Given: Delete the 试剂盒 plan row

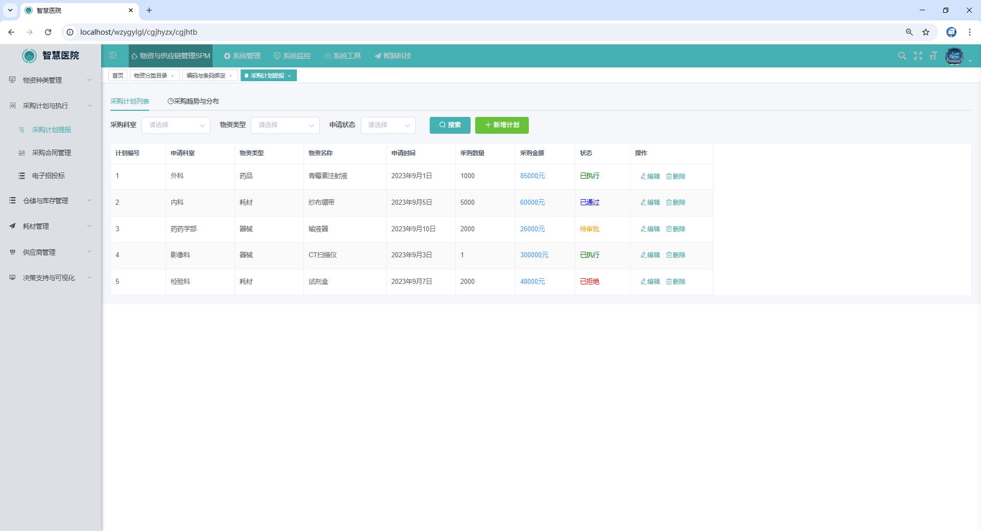Looking at the screenshot, I should (675, 282).
